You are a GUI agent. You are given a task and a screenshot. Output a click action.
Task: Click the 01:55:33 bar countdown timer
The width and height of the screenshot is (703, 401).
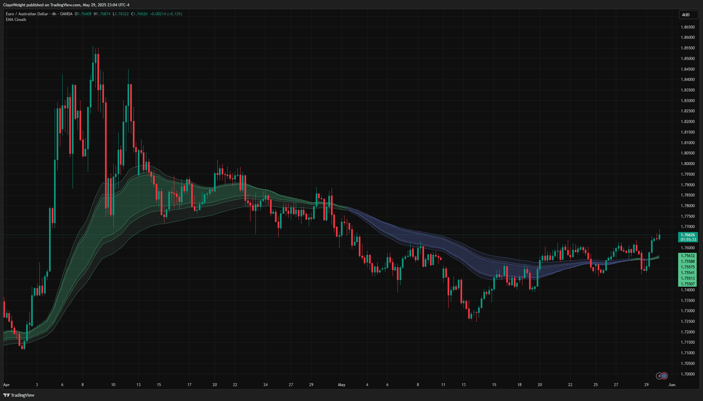pyautogui.click(x=688, y=240)
